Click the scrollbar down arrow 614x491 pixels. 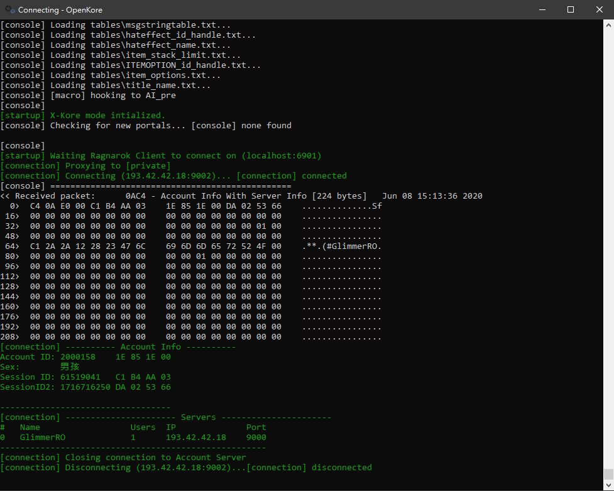(x=608, y=485)
